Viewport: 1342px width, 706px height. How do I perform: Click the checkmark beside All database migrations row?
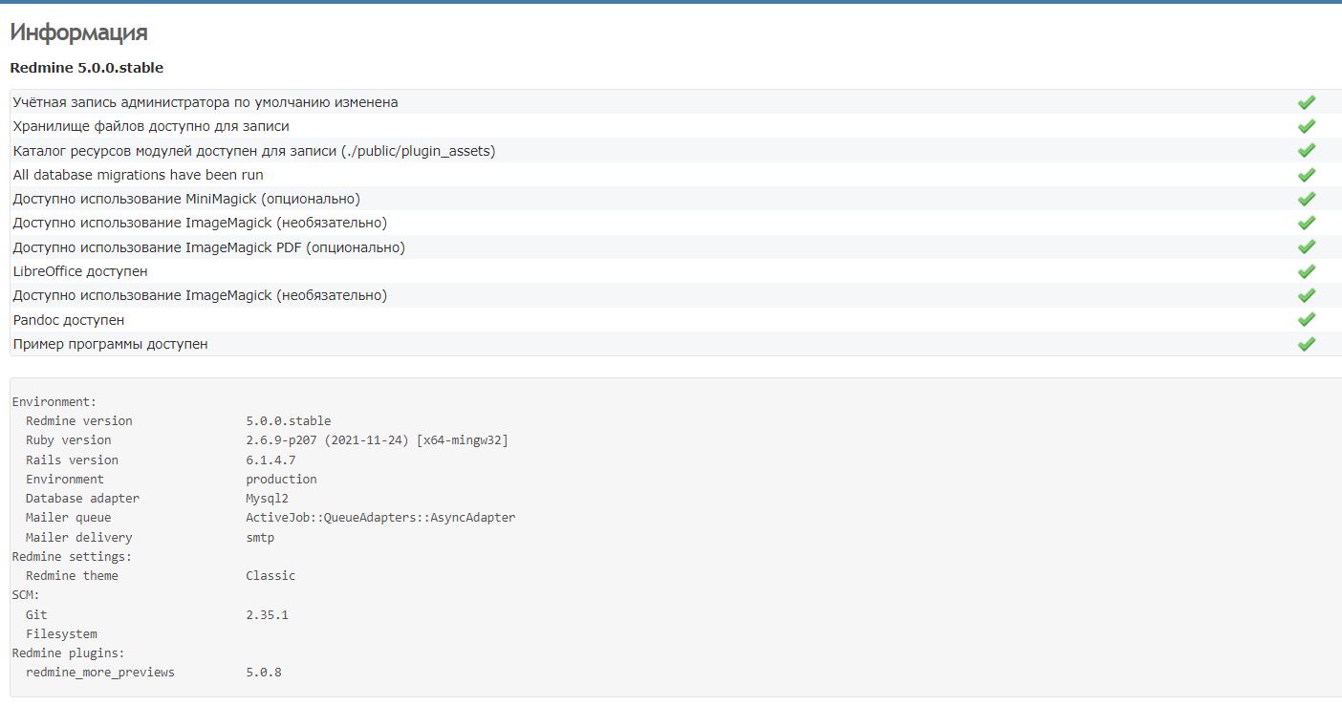tap(1307, 175)
